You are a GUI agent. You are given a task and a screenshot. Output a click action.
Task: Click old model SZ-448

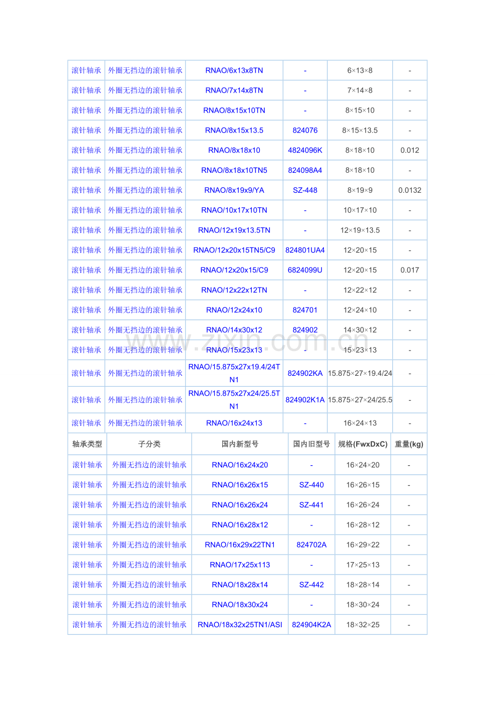[305, 190]
